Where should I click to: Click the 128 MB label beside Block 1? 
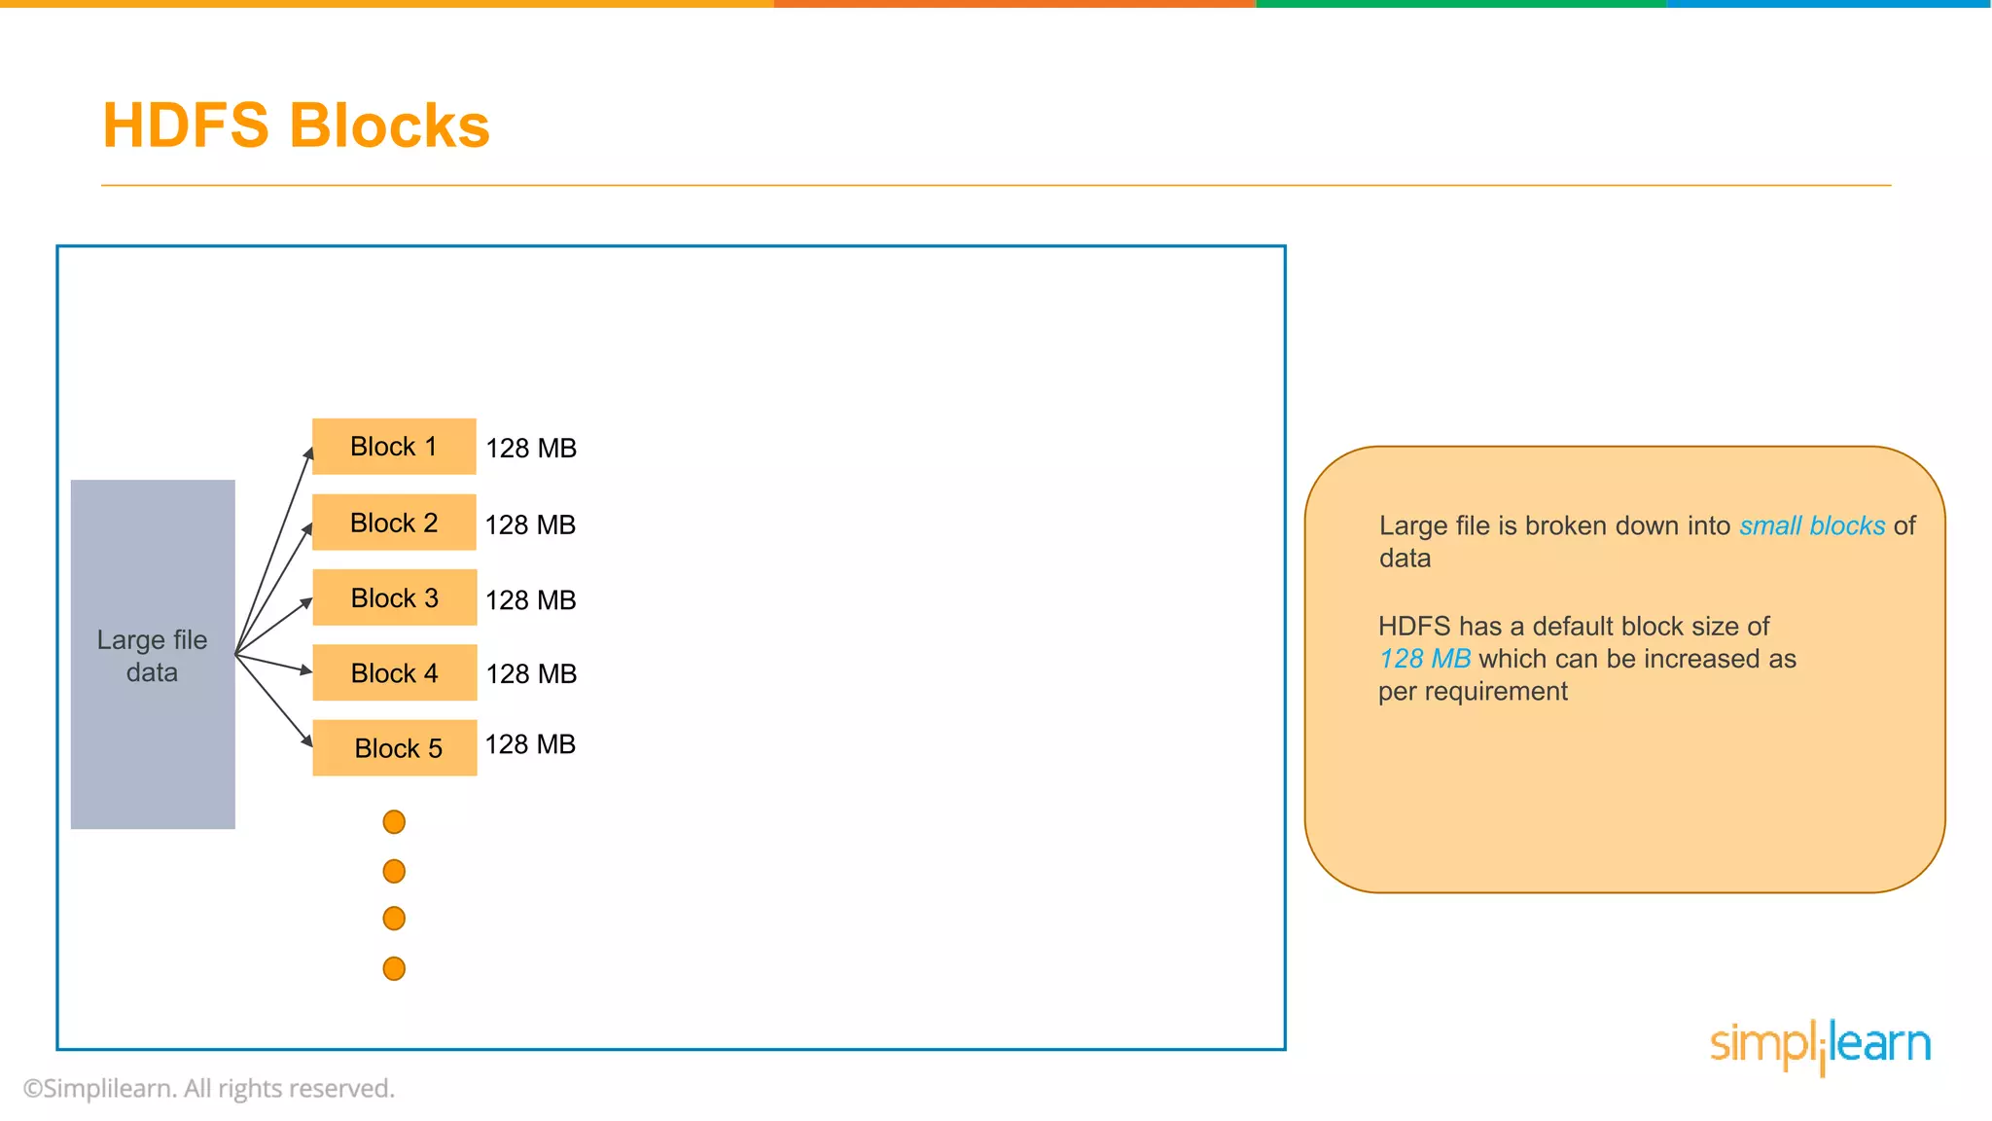[x=531, y=449]
